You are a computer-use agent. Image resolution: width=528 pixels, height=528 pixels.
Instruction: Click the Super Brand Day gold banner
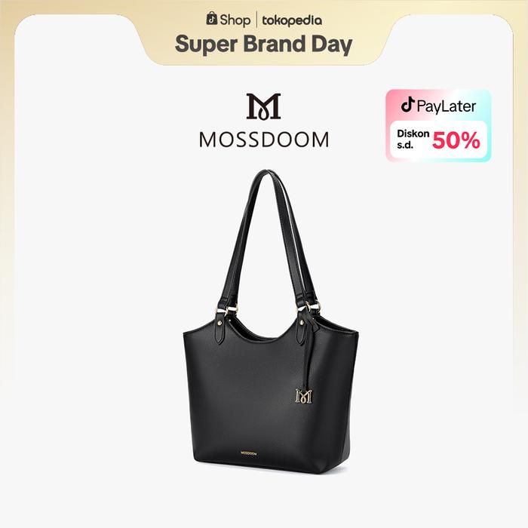tap(264, 35)
